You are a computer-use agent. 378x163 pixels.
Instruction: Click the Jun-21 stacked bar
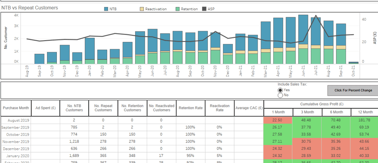(x=303, y=39)
